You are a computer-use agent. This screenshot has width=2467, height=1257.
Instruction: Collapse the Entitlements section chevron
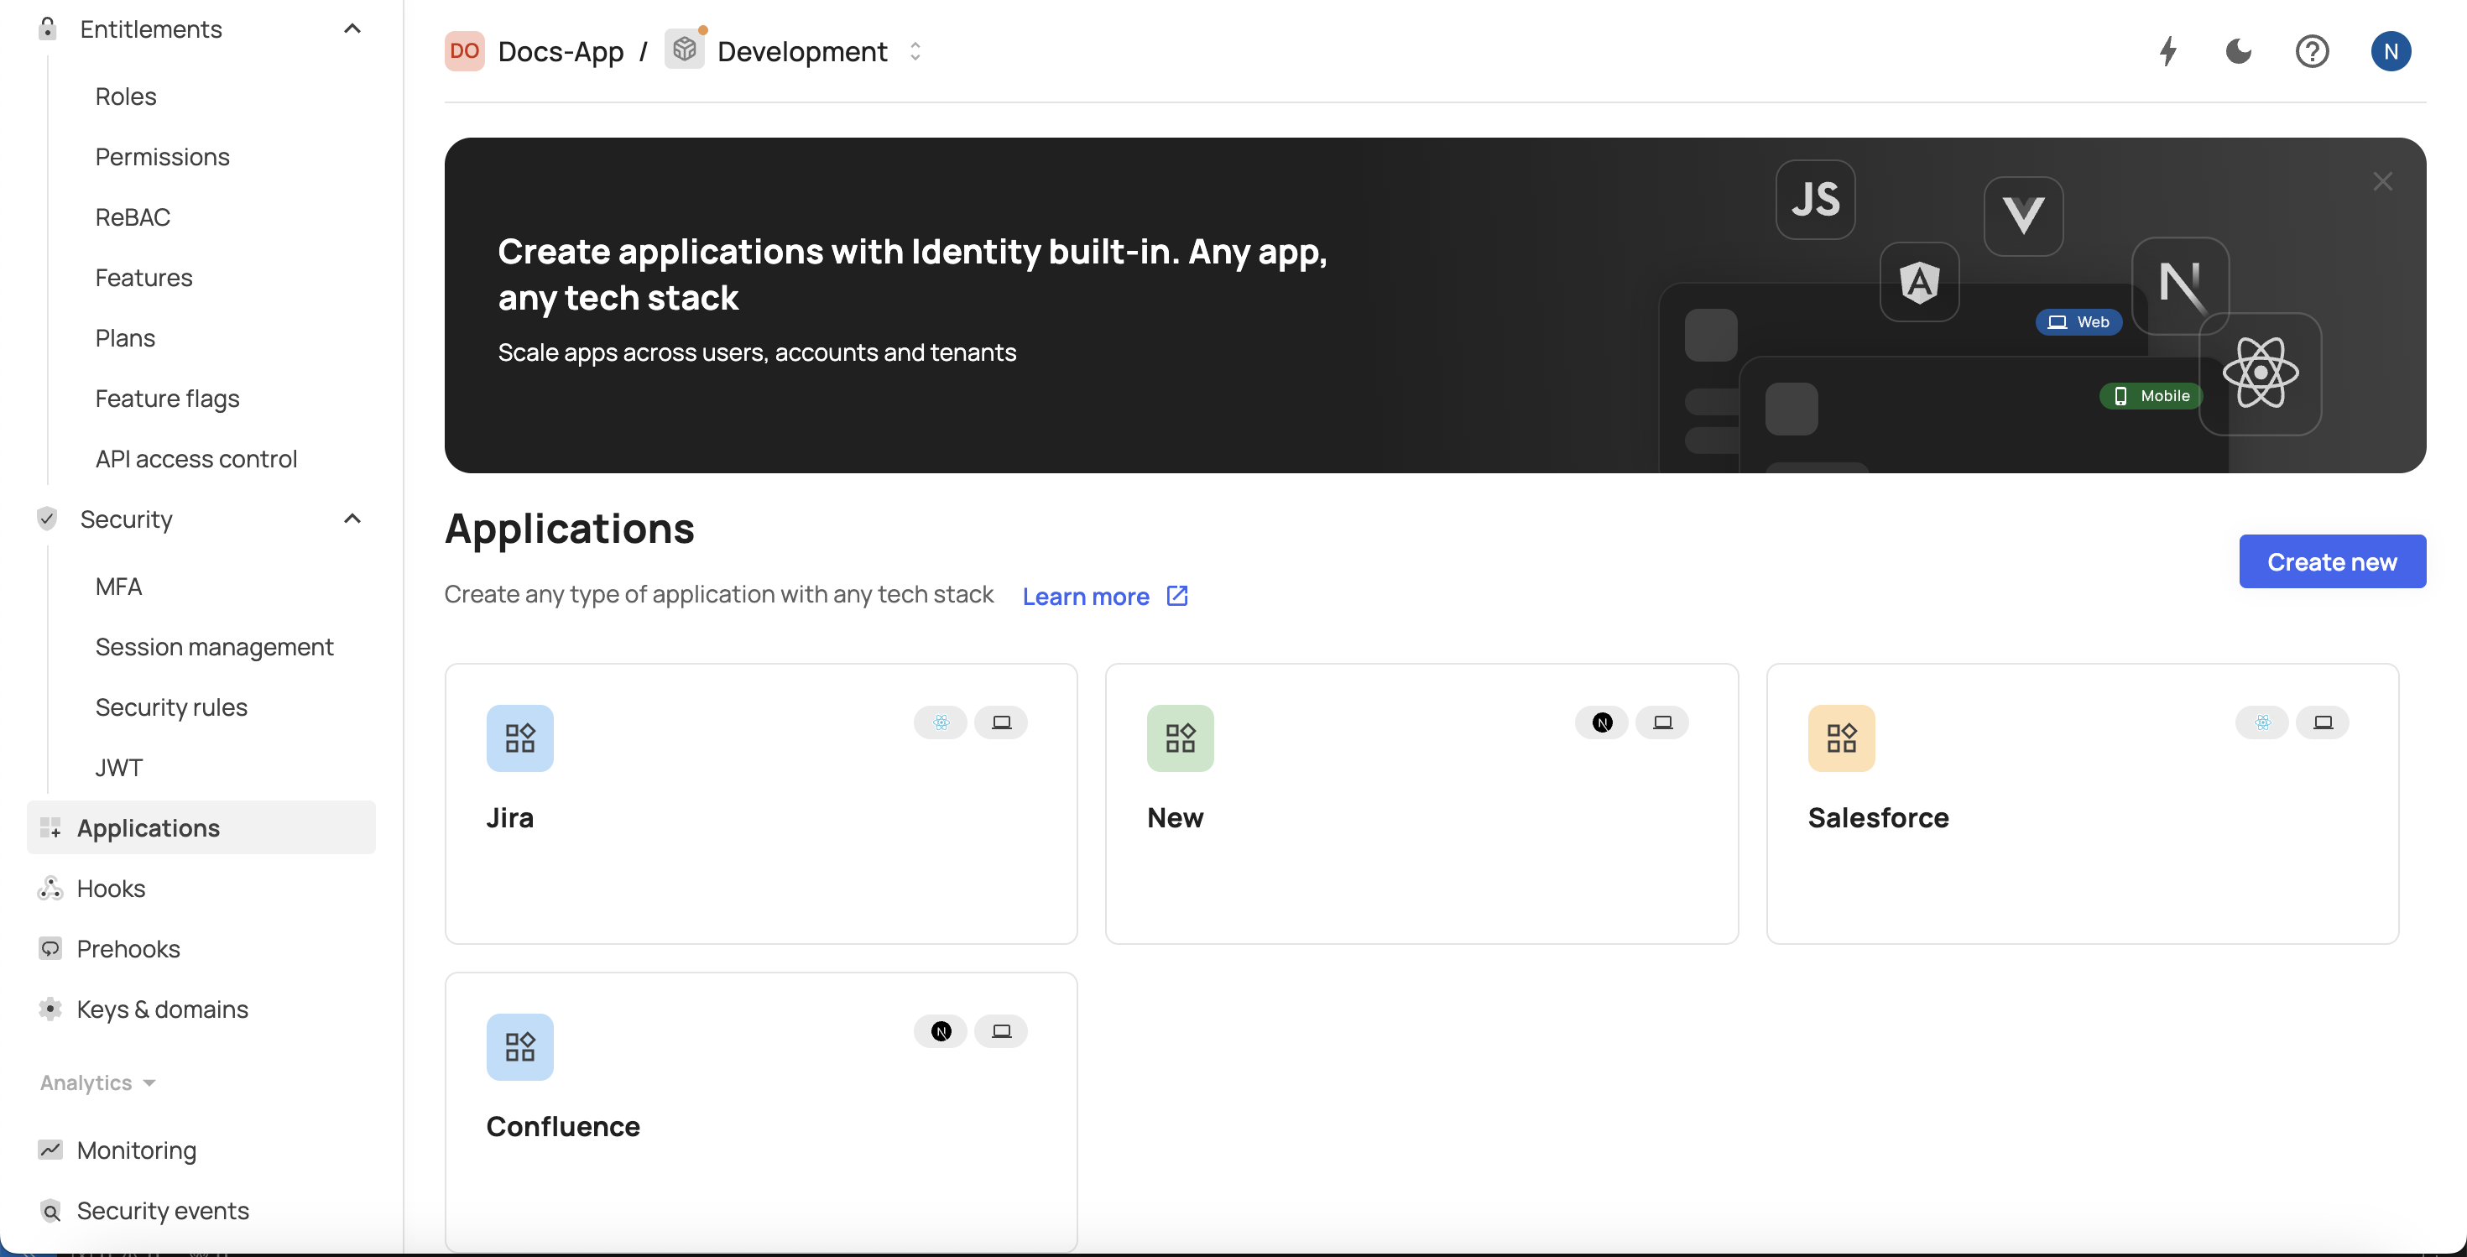pyautogui.click(x=352, y=29)
